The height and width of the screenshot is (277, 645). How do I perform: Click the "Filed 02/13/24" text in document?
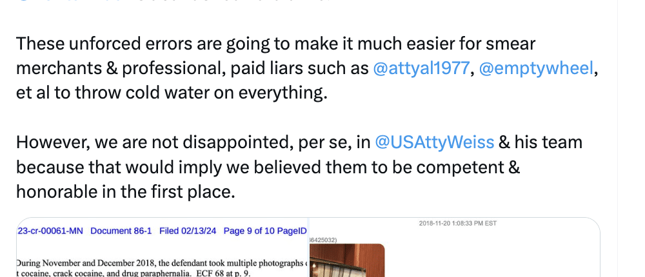(x=188, y=231)
